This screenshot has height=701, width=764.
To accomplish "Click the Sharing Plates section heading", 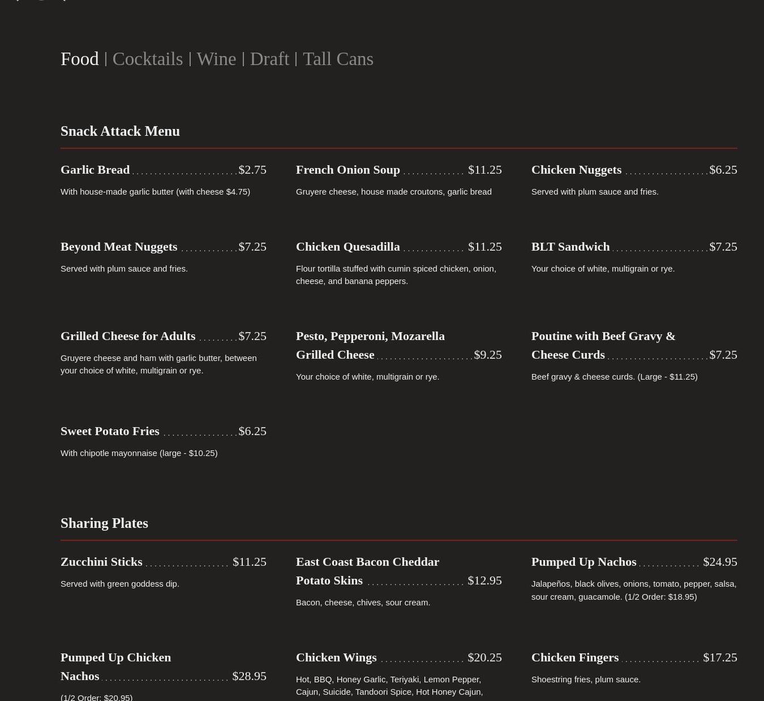I will click(x=104, y=523).
